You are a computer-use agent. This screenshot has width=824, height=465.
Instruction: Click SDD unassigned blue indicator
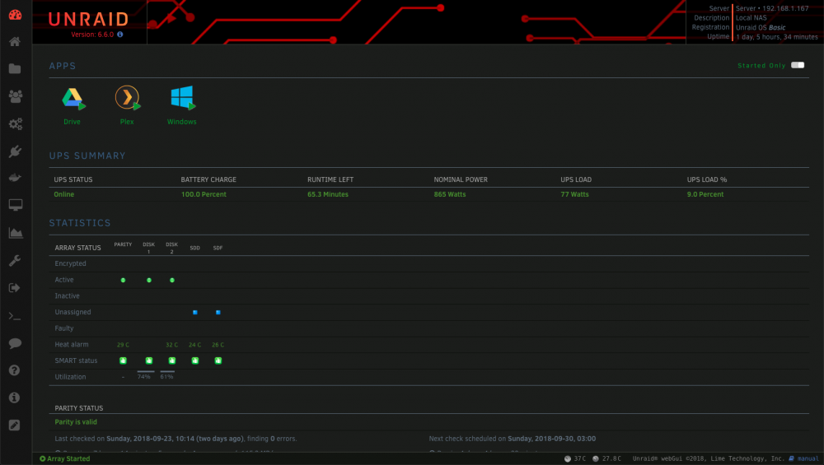[x=195, y=312]
